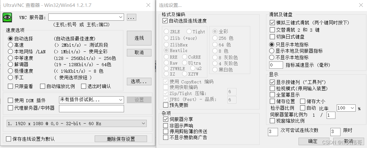The image size is (367, 148).
Task: Click the 次可尝试连线次数 input field
Action: click(x=273, y=132)
